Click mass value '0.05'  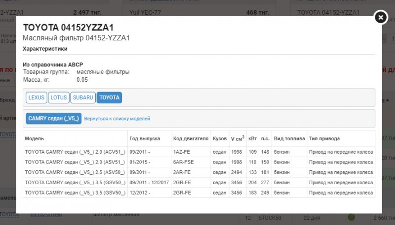click(82, 80)
